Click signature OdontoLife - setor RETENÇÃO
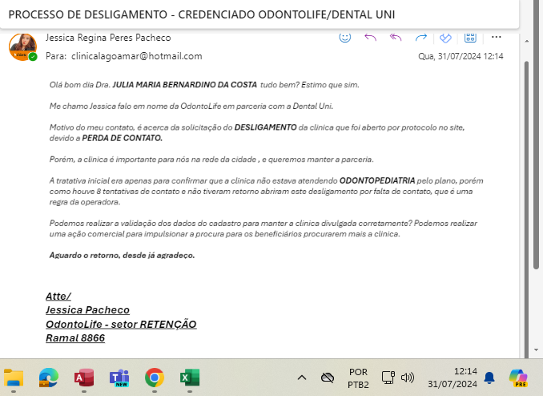 click(121, 324)
